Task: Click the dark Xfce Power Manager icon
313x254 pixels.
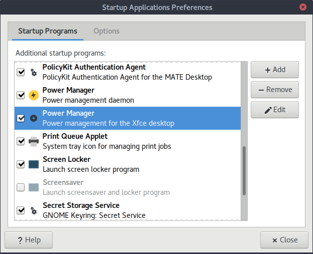Action: (x=34, y=118)
